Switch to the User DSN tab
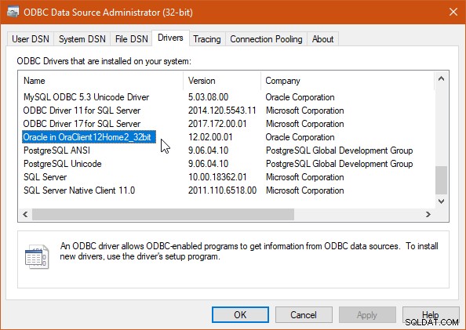Viewport: 466px width, 330px height. pos(31,39)
